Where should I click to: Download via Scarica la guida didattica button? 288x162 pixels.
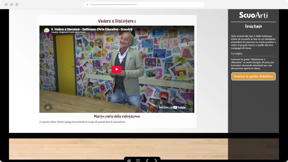(x=253, y=76)
